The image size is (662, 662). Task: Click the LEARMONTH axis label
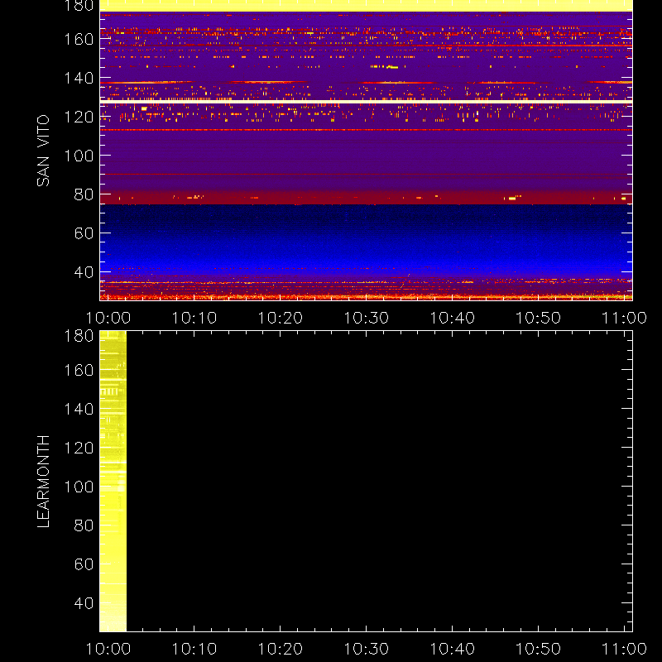tap(43, 482)
